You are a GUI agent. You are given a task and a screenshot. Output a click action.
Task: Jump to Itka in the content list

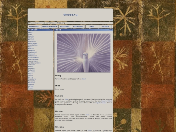(x=30, y=34)
